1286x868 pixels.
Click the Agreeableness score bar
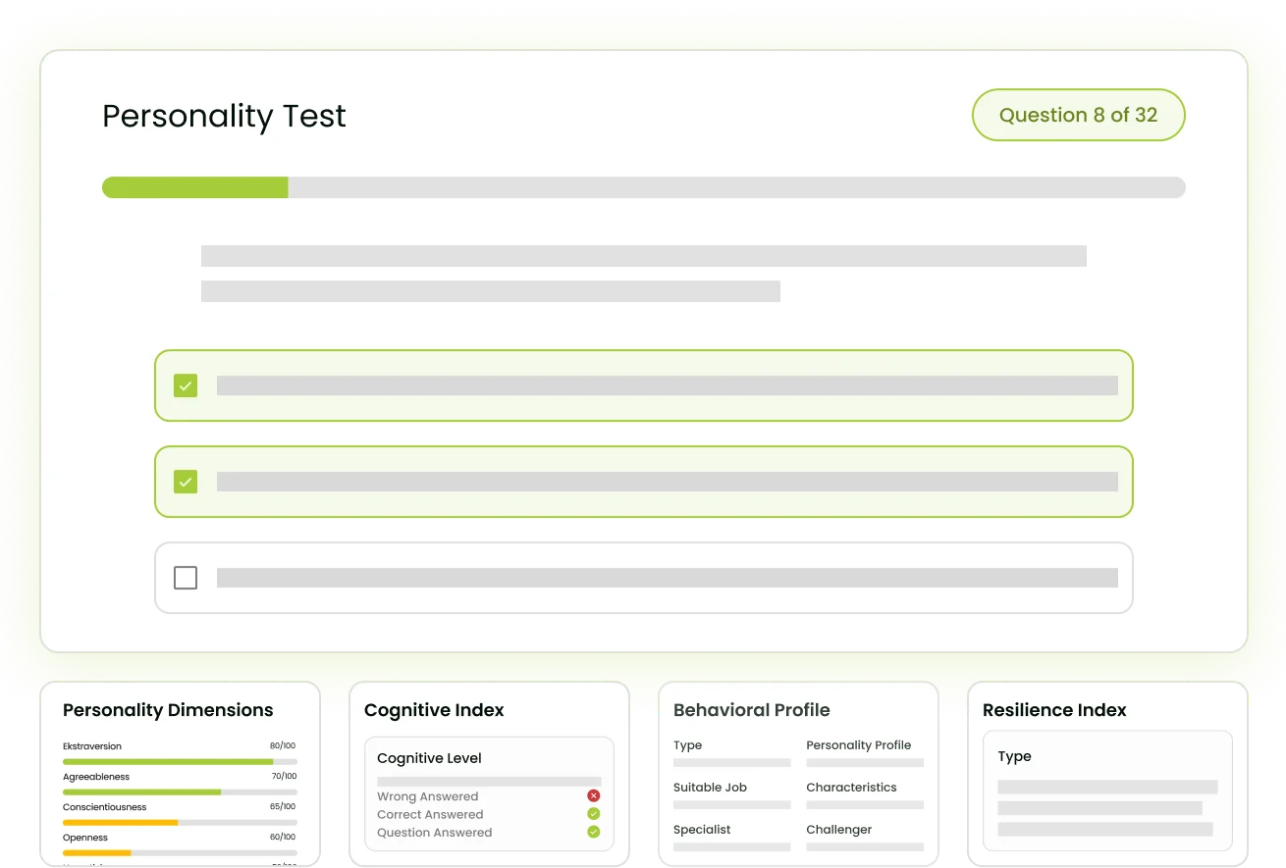click(x=180, y=791)
